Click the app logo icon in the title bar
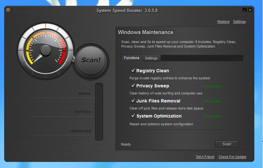The image size is (263, 168). [x=8, y=10]
